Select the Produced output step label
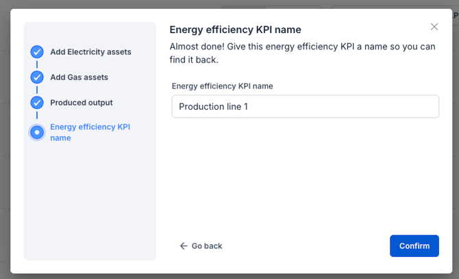The width and height of the screenshot is (459, 279). (81, 103)
